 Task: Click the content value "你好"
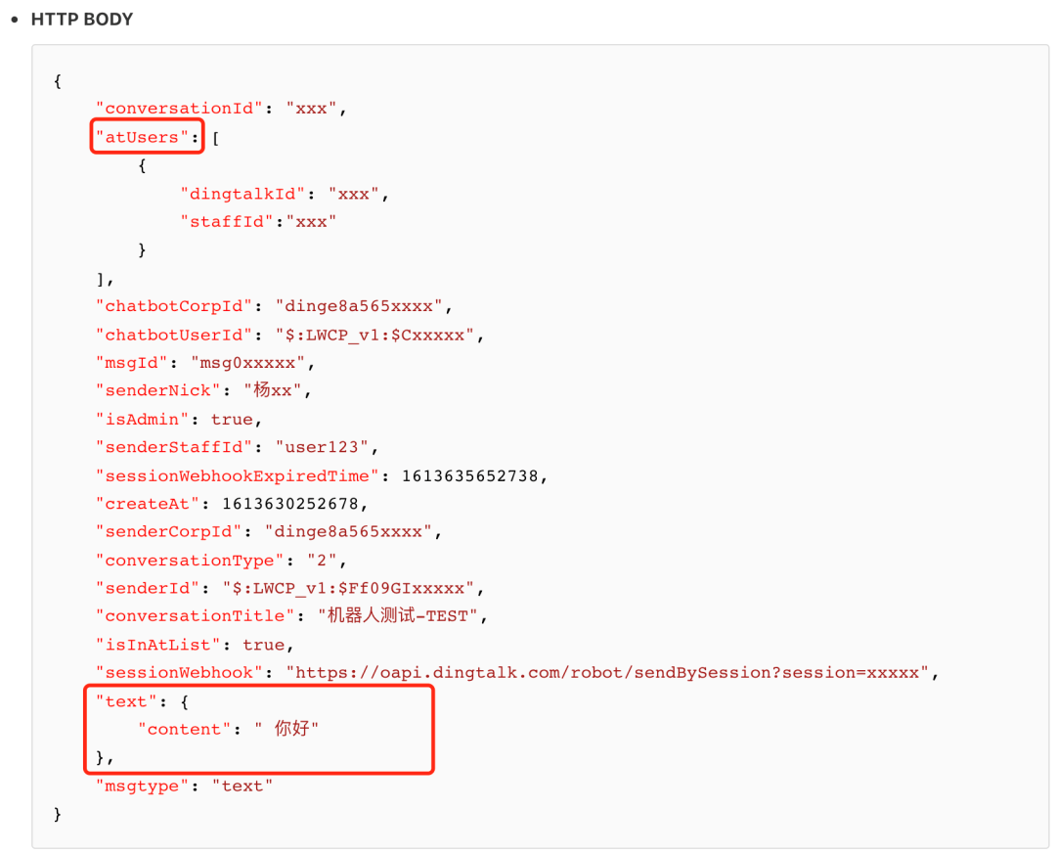286,729
